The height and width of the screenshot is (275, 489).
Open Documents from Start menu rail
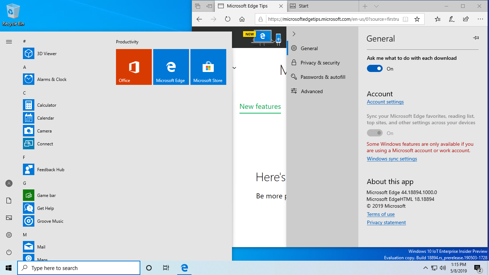click(9, 201)
